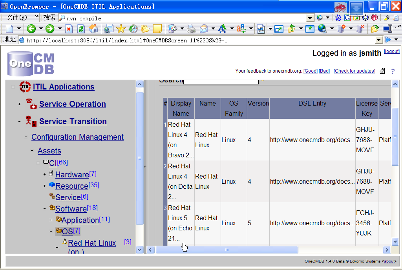Collapse the Service Transition tree node
The height and width of the screenshot is (270, 402).
click(20, 121)
